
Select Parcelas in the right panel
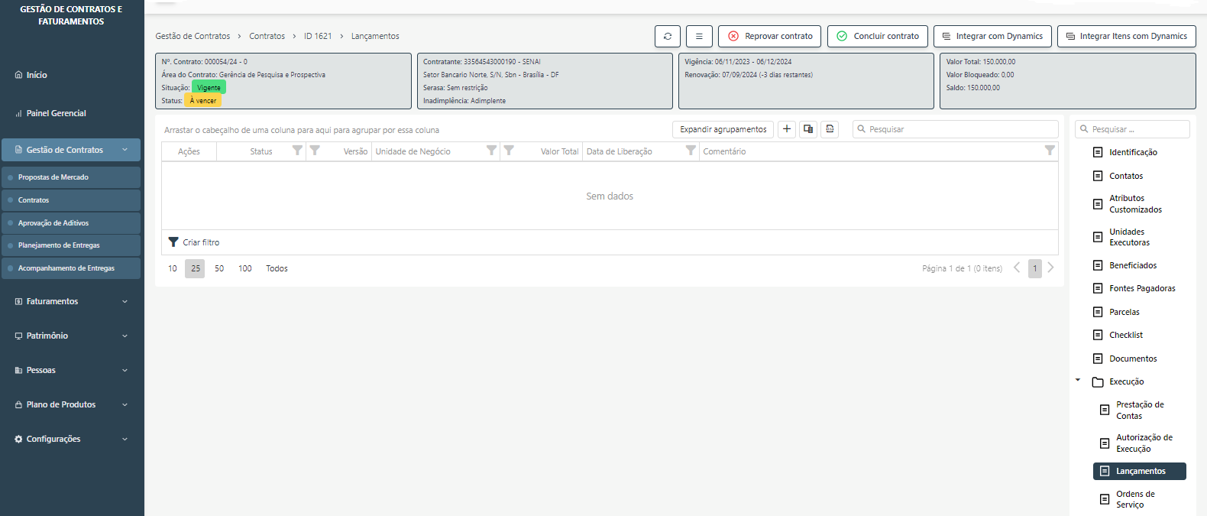pyautogui.click(x=1124, y=312)
